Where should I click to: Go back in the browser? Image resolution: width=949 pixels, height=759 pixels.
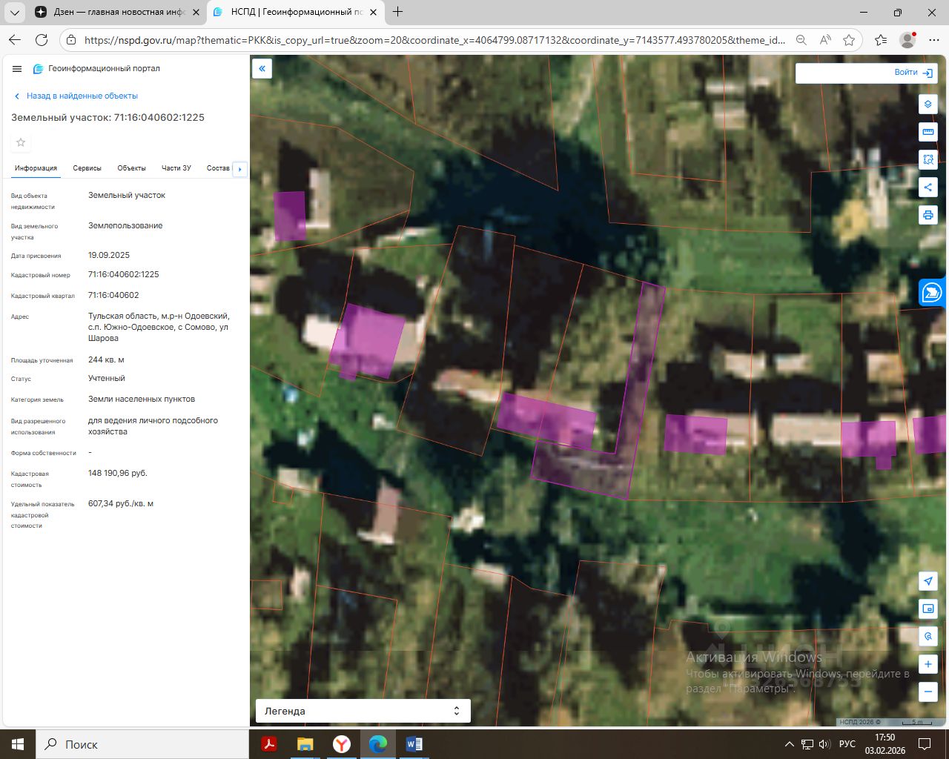point(15,40)
